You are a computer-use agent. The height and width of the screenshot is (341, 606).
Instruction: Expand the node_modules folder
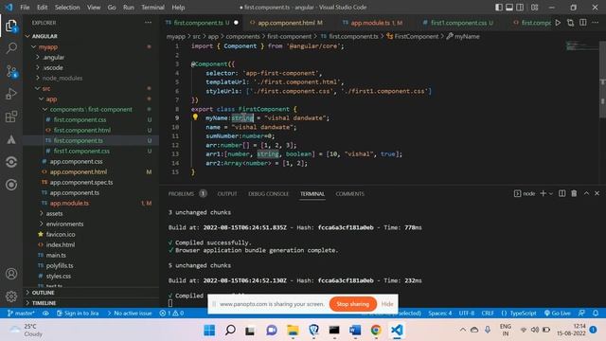[x=62, y=78]
